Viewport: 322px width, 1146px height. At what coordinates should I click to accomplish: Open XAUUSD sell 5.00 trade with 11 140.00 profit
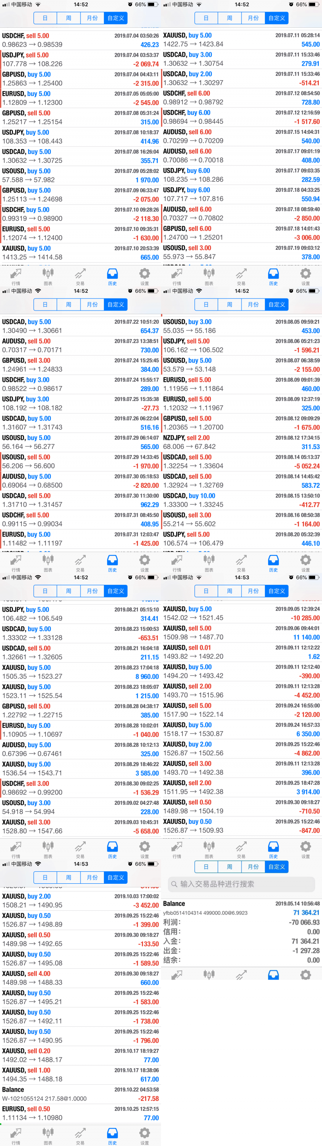(x=241, y=632)
